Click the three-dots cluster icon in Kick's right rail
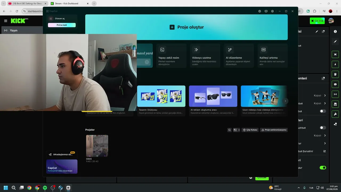Screen dimensions: 341x192 click(335, 124)
